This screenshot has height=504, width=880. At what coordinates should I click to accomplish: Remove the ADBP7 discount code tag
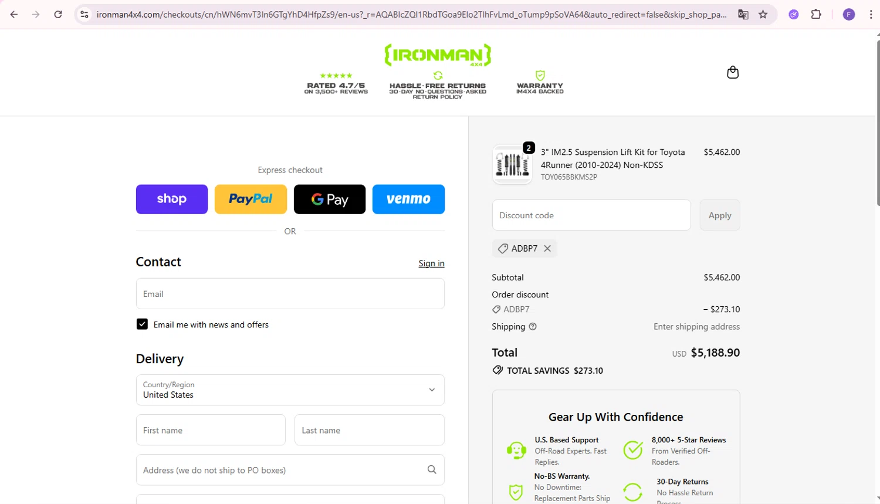[547, 248]
